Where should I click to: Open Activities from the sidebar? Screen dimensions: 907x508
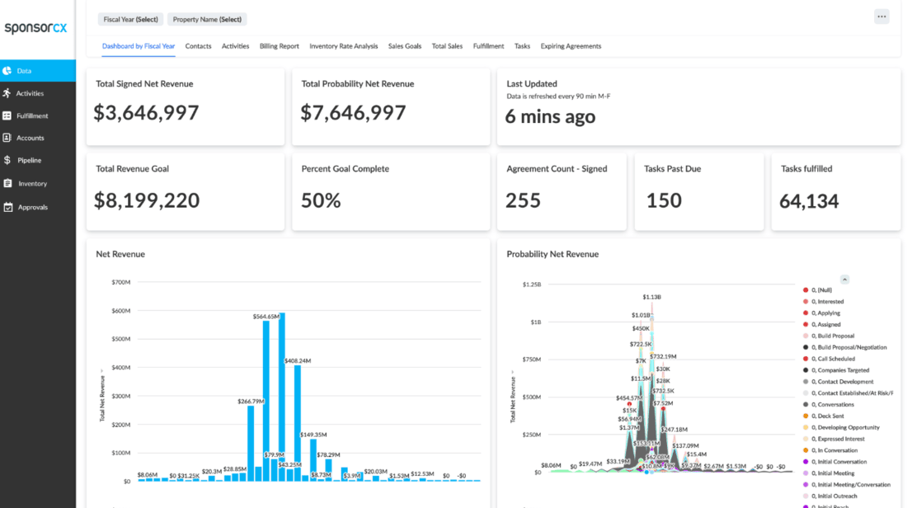pos(38,93)
